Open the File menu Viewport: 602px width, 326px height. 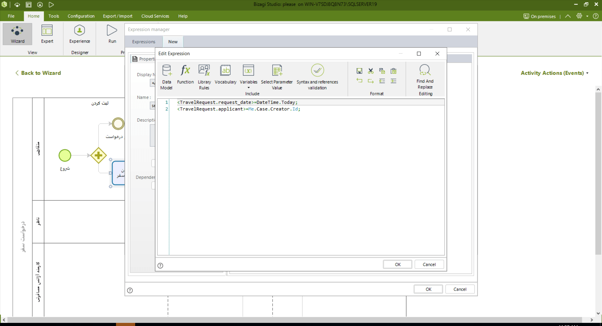tap(11, 16)
